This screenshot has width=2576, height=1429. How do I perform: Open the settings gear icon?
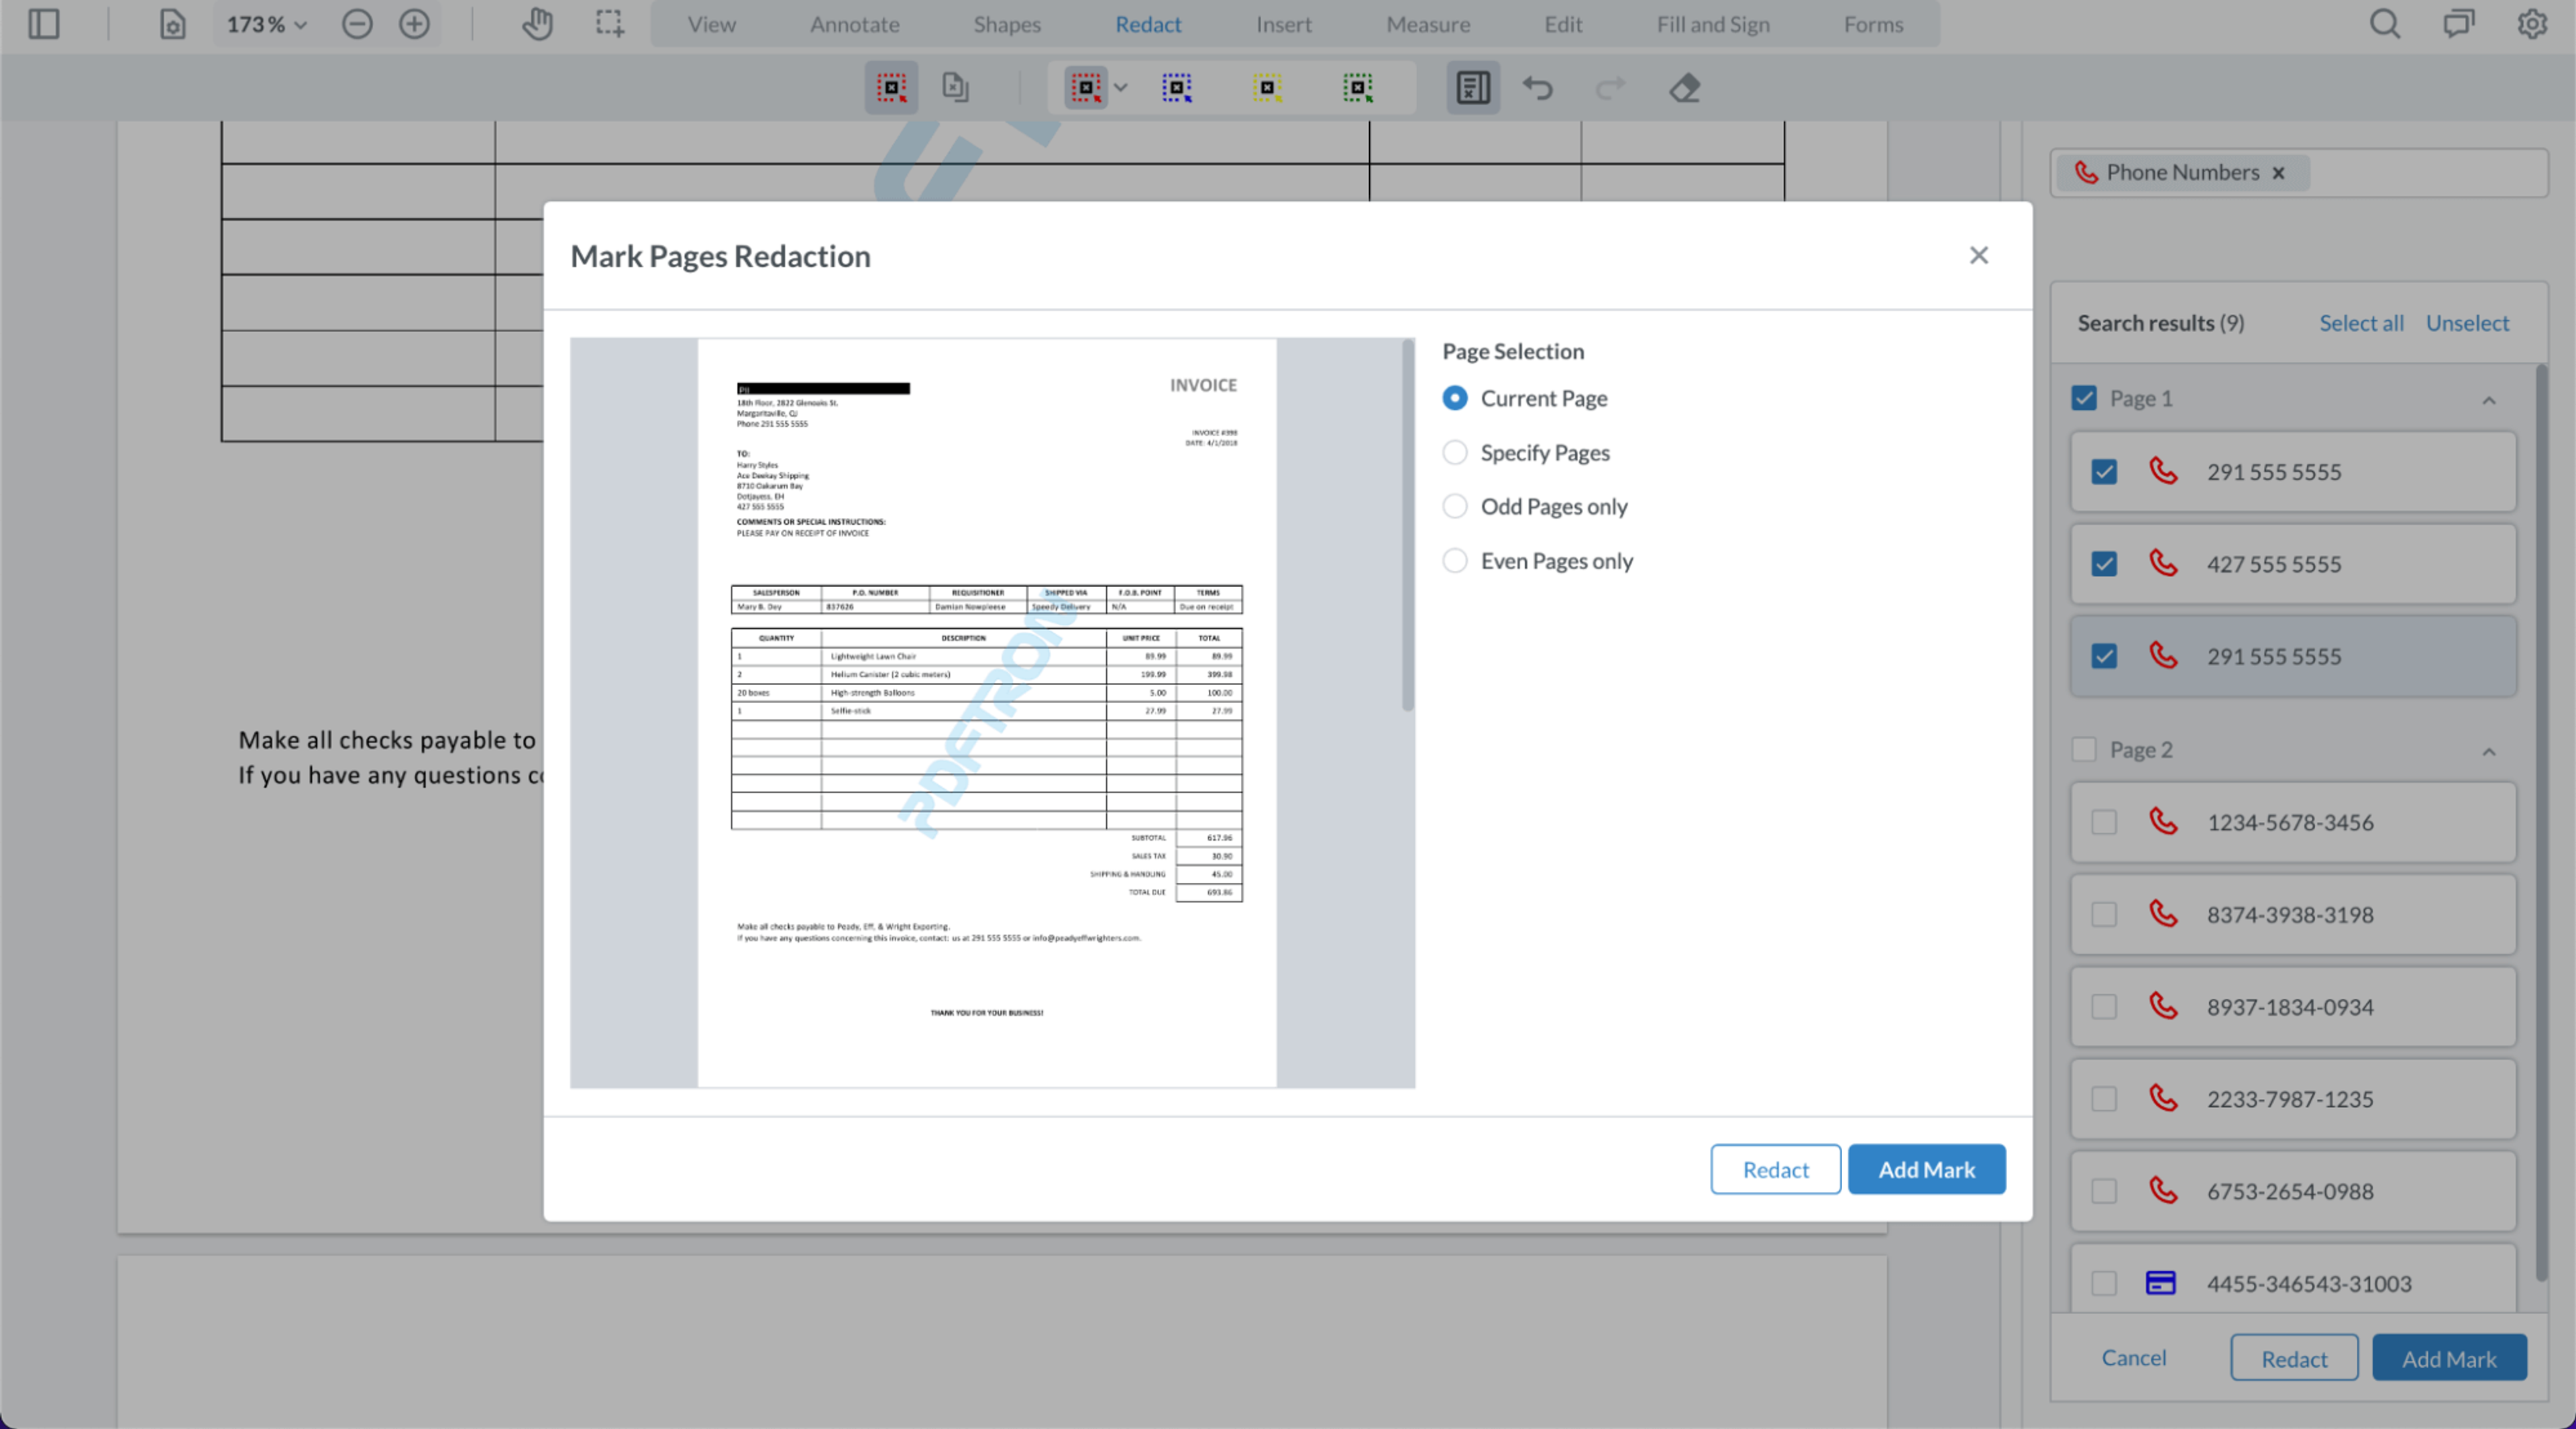click(2531, 24)
